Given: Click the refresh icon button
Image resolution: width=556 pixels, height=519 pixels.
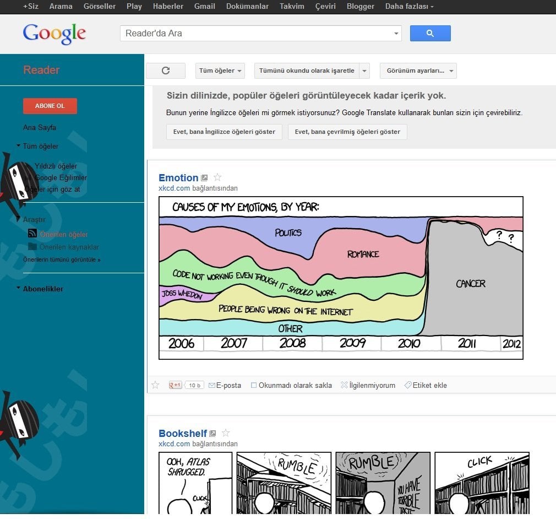Looking at the screenshot, I should coord(166,71).
